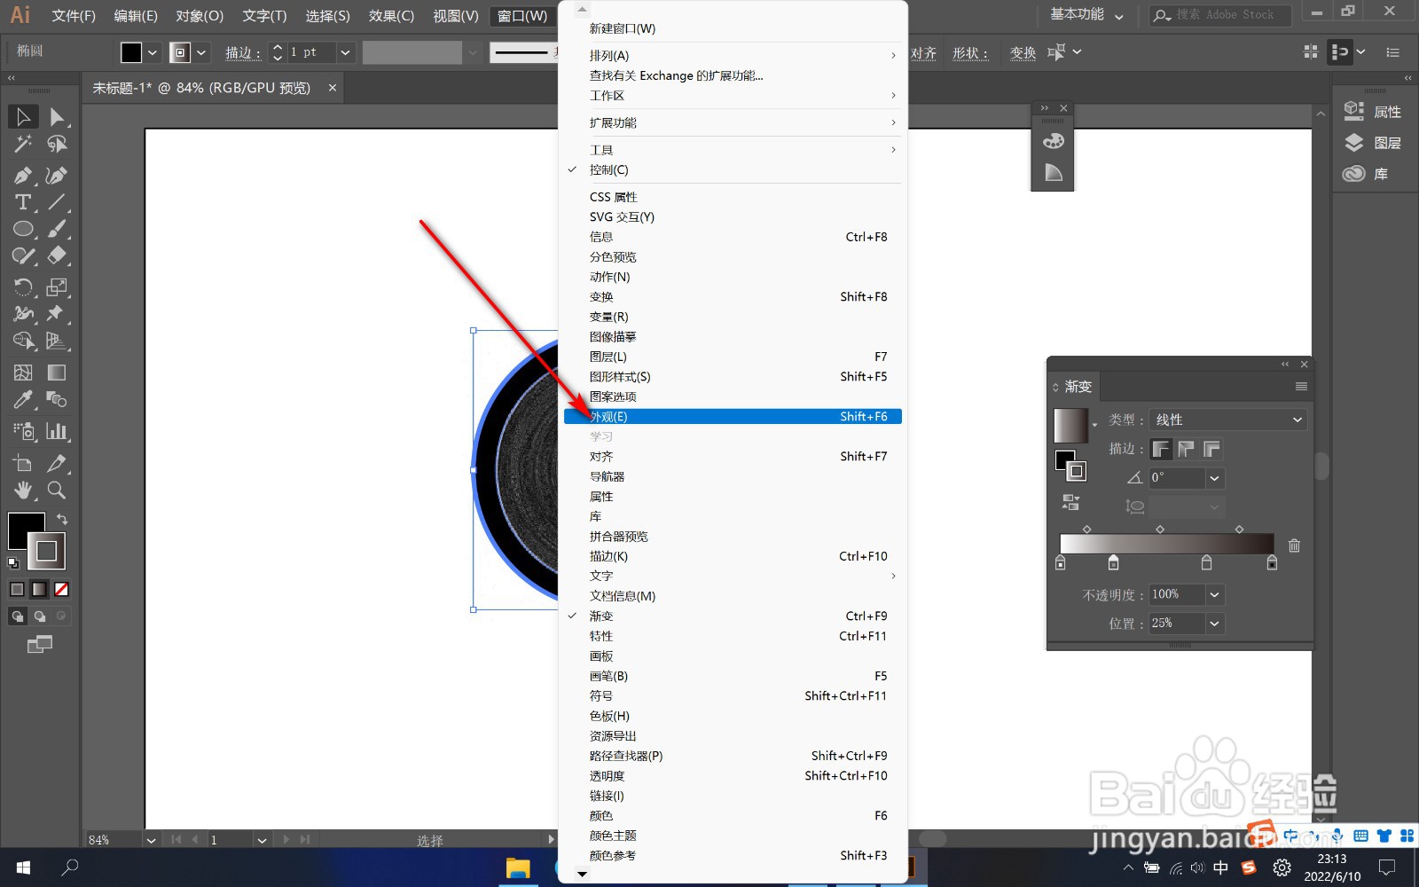The height and width of the screenshot is (887, 1419).
Task: Delete gradient stop with trash icon
Action: tap(1294, 546)
